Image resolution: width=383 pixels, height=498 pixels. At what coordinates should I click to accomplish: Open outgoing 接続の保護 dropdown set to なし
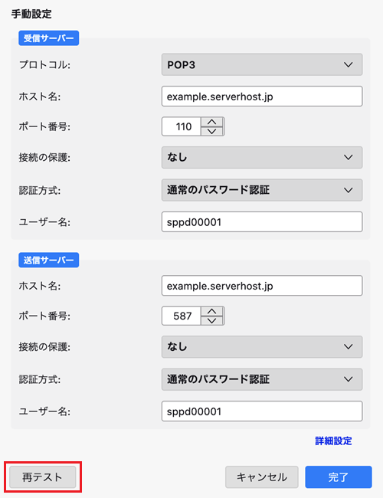pos(262,346)
